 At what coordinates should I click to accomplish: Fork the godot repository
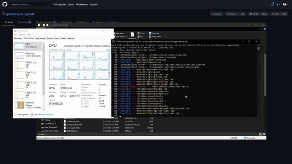(275, 14)
